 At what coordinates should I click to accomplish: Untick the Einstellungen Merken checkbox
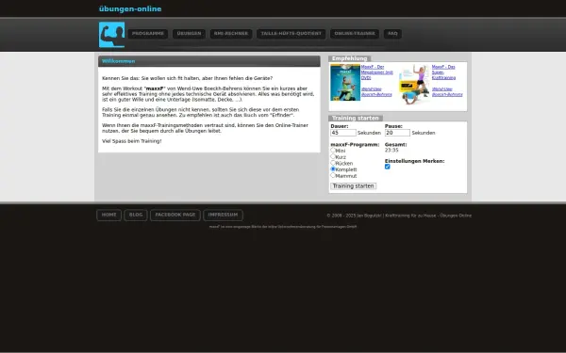[388, 167]
